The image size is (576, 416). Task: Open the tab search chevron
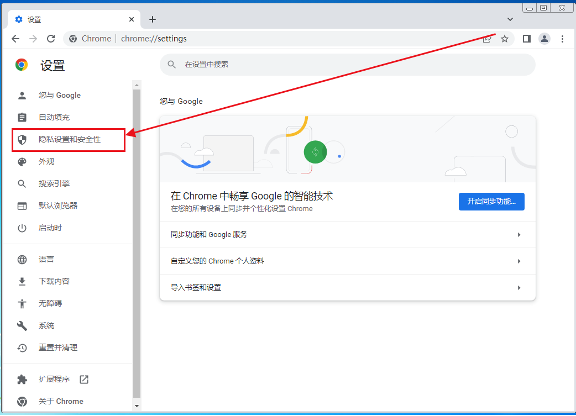click(x=510, y=19)
